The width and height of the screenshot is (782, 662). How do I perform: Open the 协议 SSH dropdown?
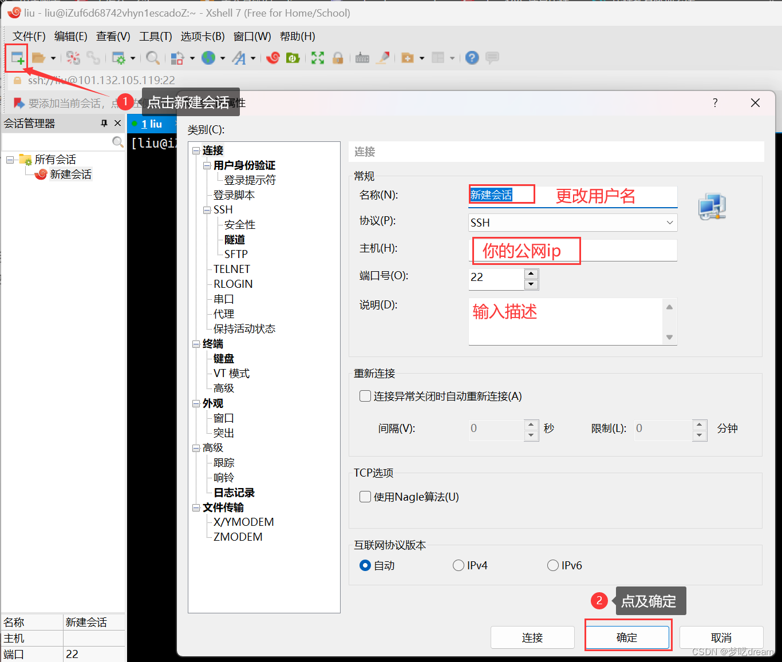click(669, 223)
